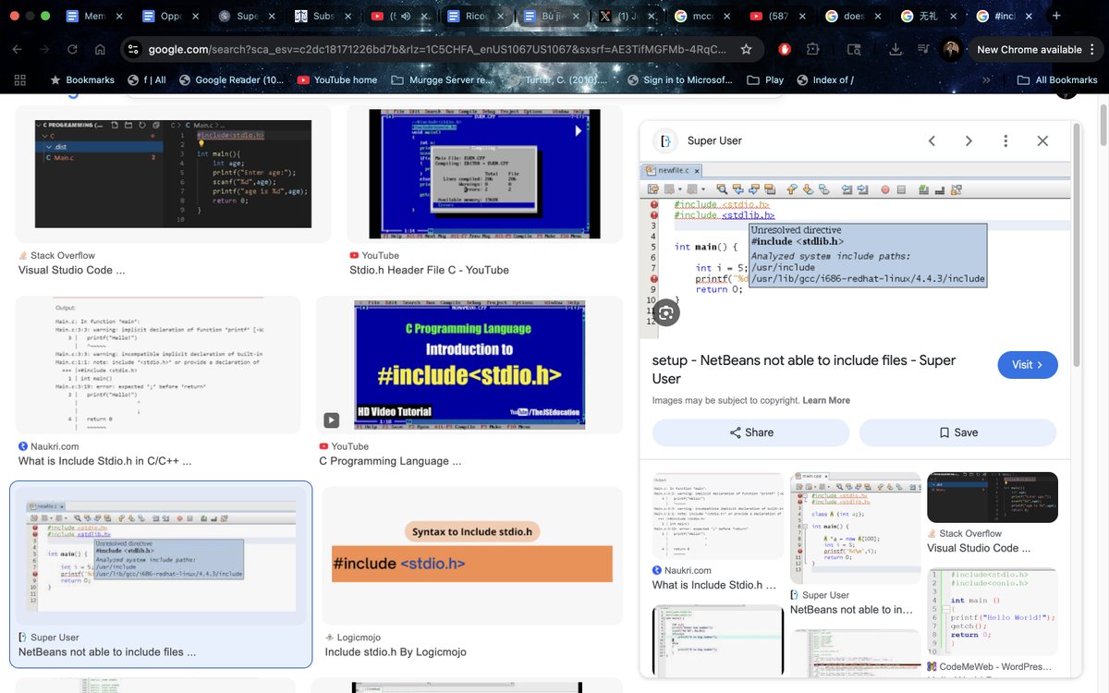1109x693 pixels.
Task: Click the apps grid icon left of Bookmarks
Action: (x=19, y=79)
